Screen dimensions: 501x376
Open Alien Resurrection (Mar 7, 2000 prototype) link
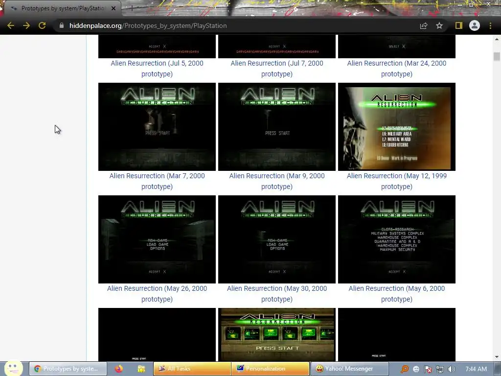[157, 181]
